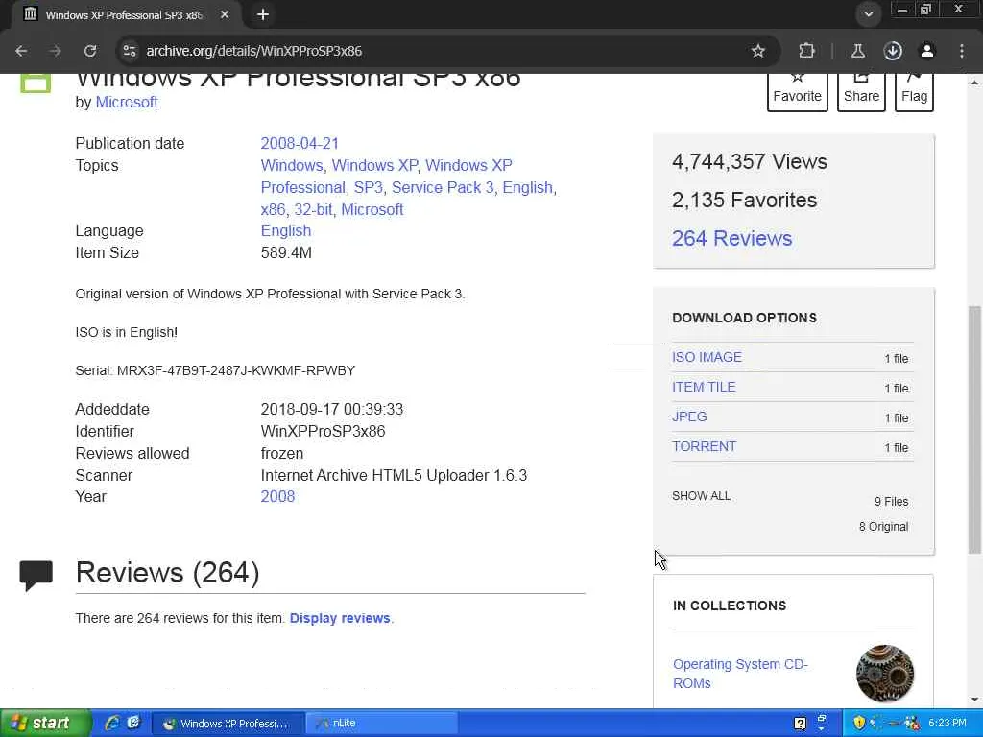Go back to the previous page
The height and width of the screenshot is (737, 983).
coord(21,51)
